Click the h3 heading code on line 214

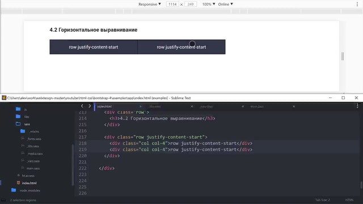pyautogui.click(x=162, y=118)
